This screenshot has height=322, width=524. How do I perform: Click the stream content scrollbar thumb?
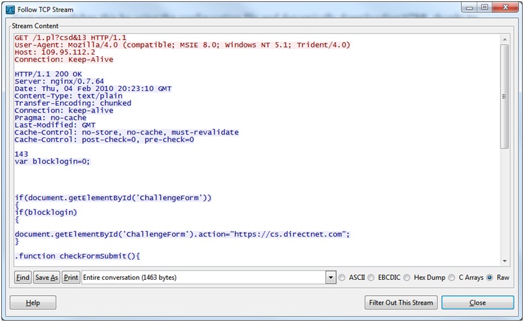tap(505, 96)
